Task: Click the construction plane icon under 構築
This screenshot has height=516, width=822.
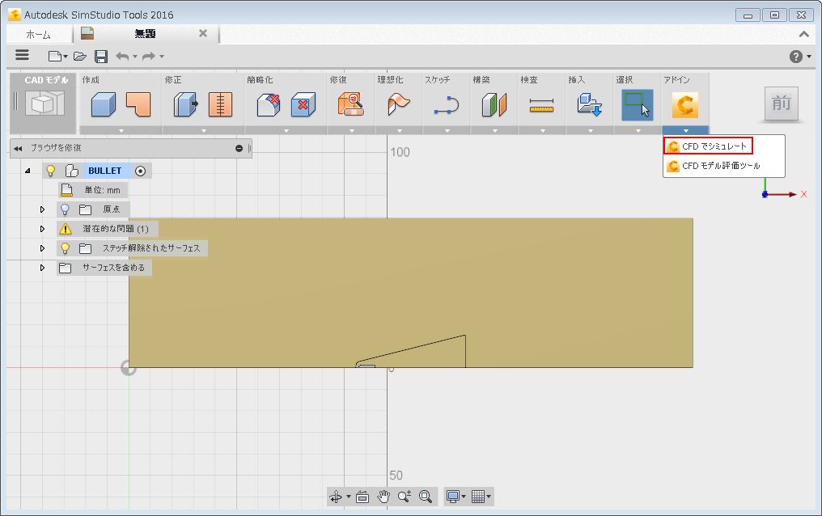Action: [x=494, y=104]
